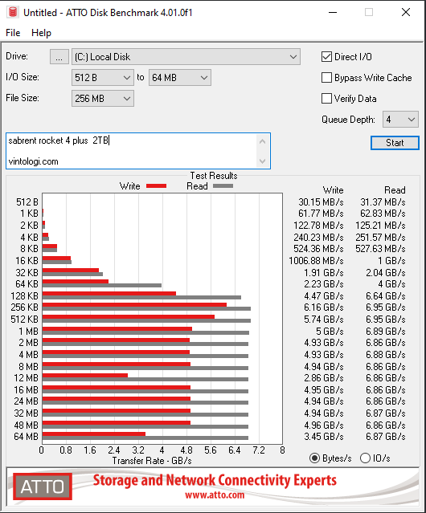The height and width of the screenshot is (513, 426).
Task: Expand the (C:) Local Disk drive dropdown
Action: coord(186,57)
